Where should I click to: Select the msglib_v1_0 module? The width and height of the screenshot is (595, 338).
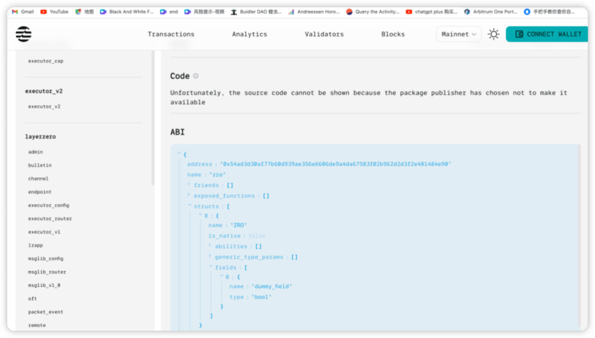tap(44, 285)
